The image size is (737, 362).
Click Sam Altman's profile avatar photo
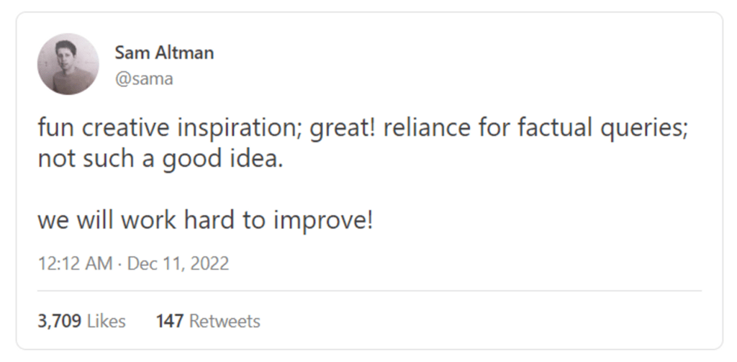click(68, 64)
